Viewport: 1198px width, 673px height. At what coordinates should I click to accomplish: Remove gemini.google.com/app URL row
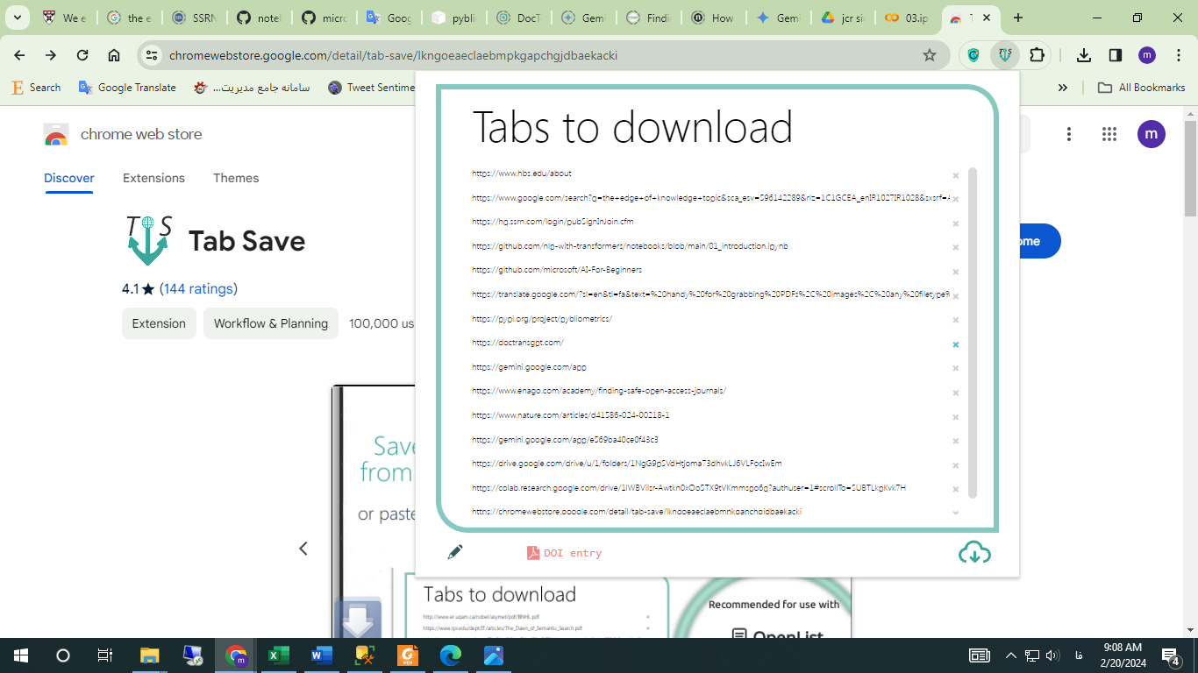tap(956, 368)
